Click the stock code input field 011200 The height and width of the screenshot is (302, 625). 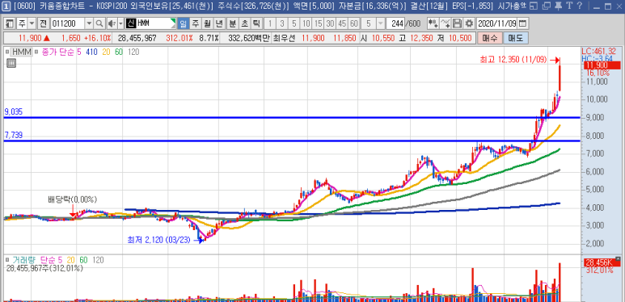pos(67,23)
